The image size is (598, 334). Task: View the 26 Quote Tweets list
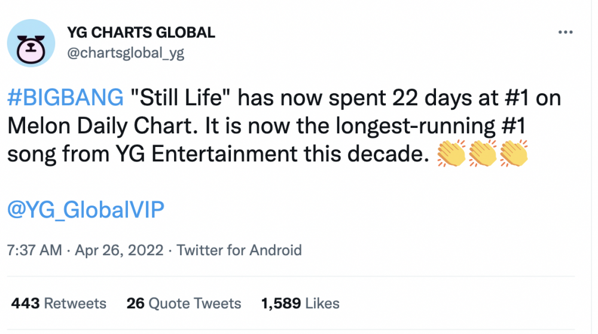click(x=184, y=304)
